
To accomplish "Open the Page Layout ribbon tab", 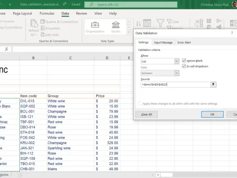I will pos(22,13).
